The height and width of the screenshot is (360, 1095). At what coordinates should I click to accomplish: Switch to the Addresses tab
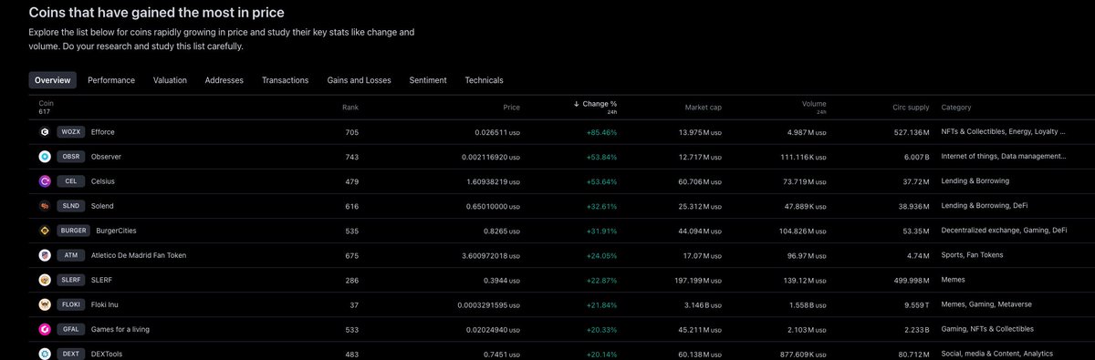(224, 80)
